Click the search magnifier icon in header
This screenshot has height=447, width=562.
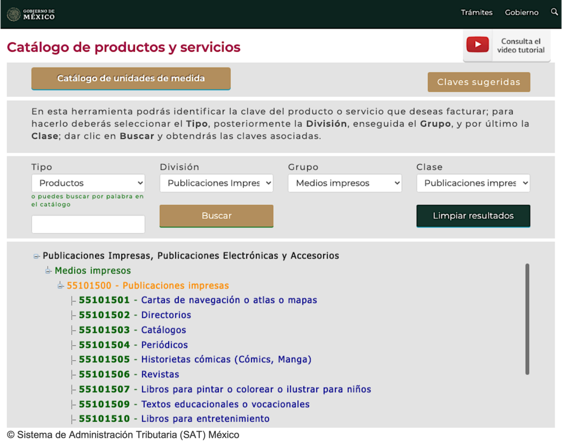[x=554, y=12]
